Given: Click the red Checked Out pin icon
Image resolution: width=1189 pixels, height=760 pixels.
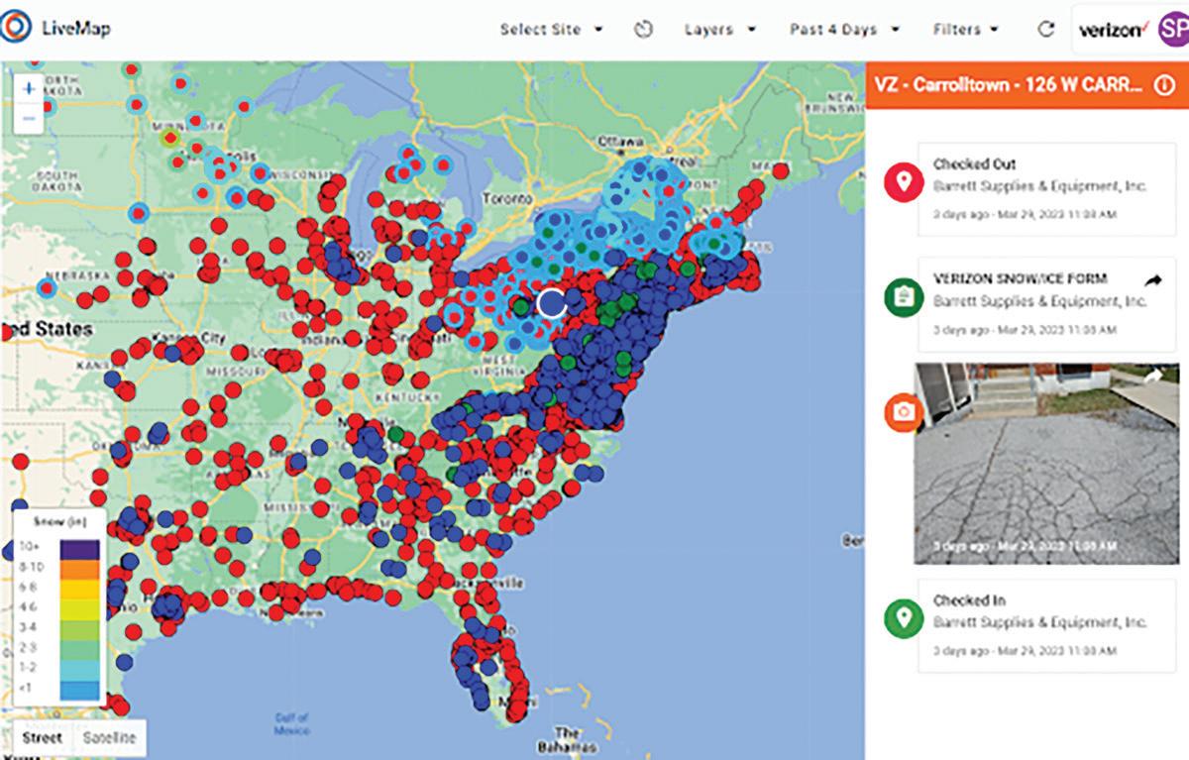Looking at the screenshot, I should (x=903, y=182).
